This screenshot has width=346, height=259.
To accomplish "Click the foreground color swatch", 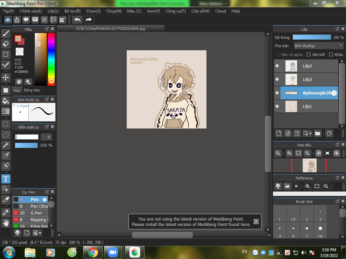I will point(18,39).
